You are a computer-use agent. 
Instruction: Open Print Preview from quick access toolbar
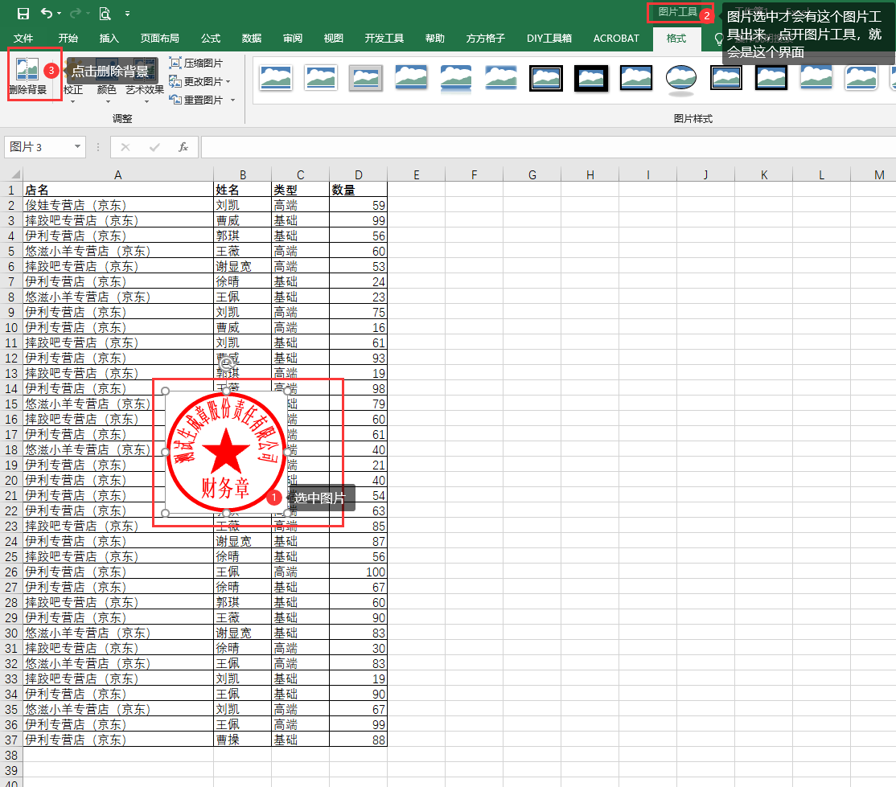[105, 13]
